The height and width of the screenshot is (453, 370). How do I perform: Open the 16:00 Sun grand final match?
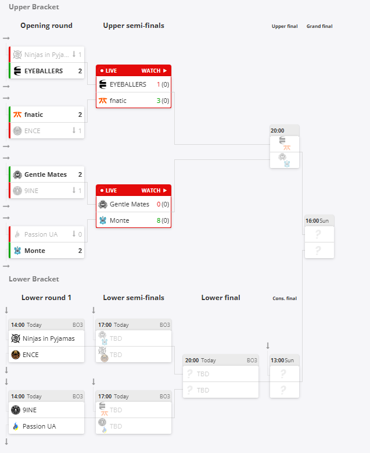click(x=319, y=237)
